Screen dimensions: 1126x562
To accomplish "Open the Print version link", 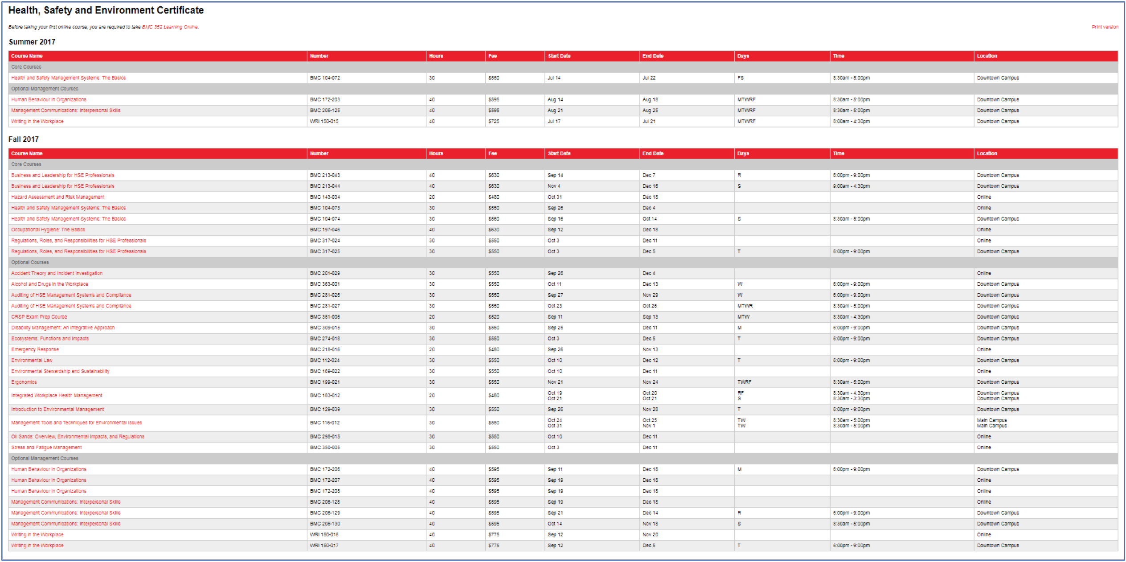I will (1104, 27).
